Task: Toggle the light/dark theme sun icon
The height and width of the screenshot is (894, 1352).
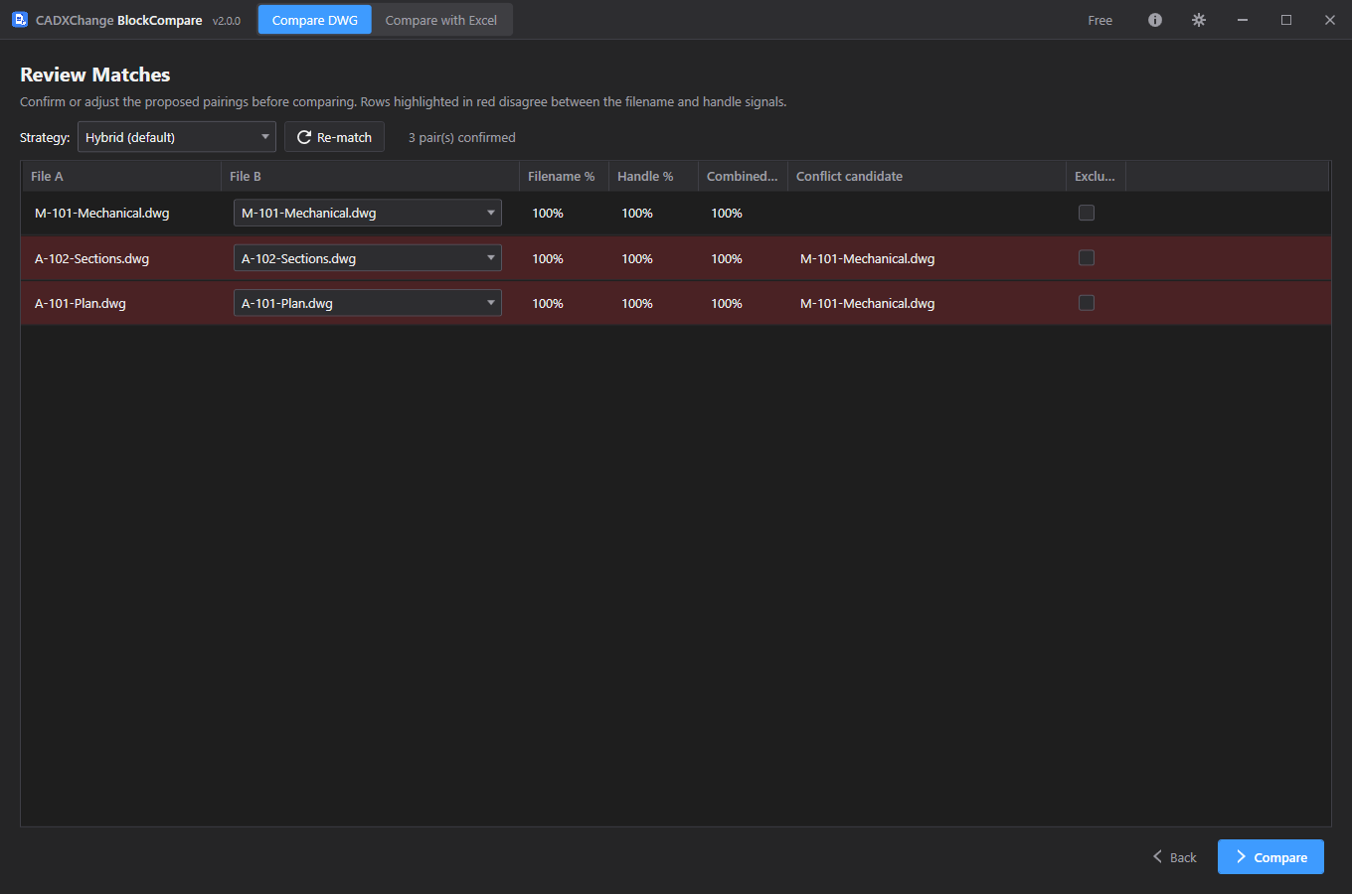Action: point(1199,20)
